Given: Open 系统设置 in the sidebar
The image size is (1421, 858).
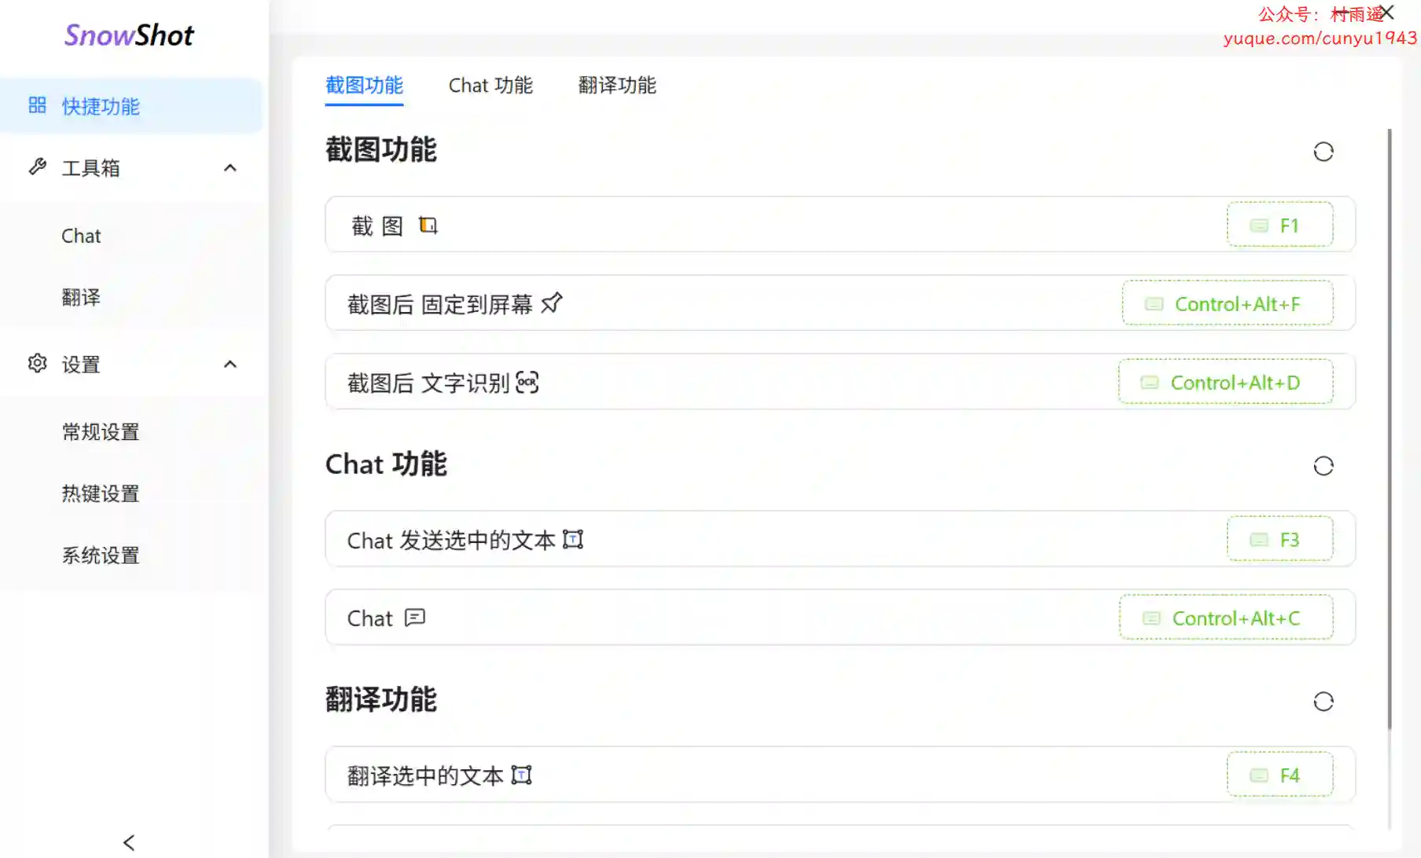Looking at the screenshot, I should pos(101,555).
